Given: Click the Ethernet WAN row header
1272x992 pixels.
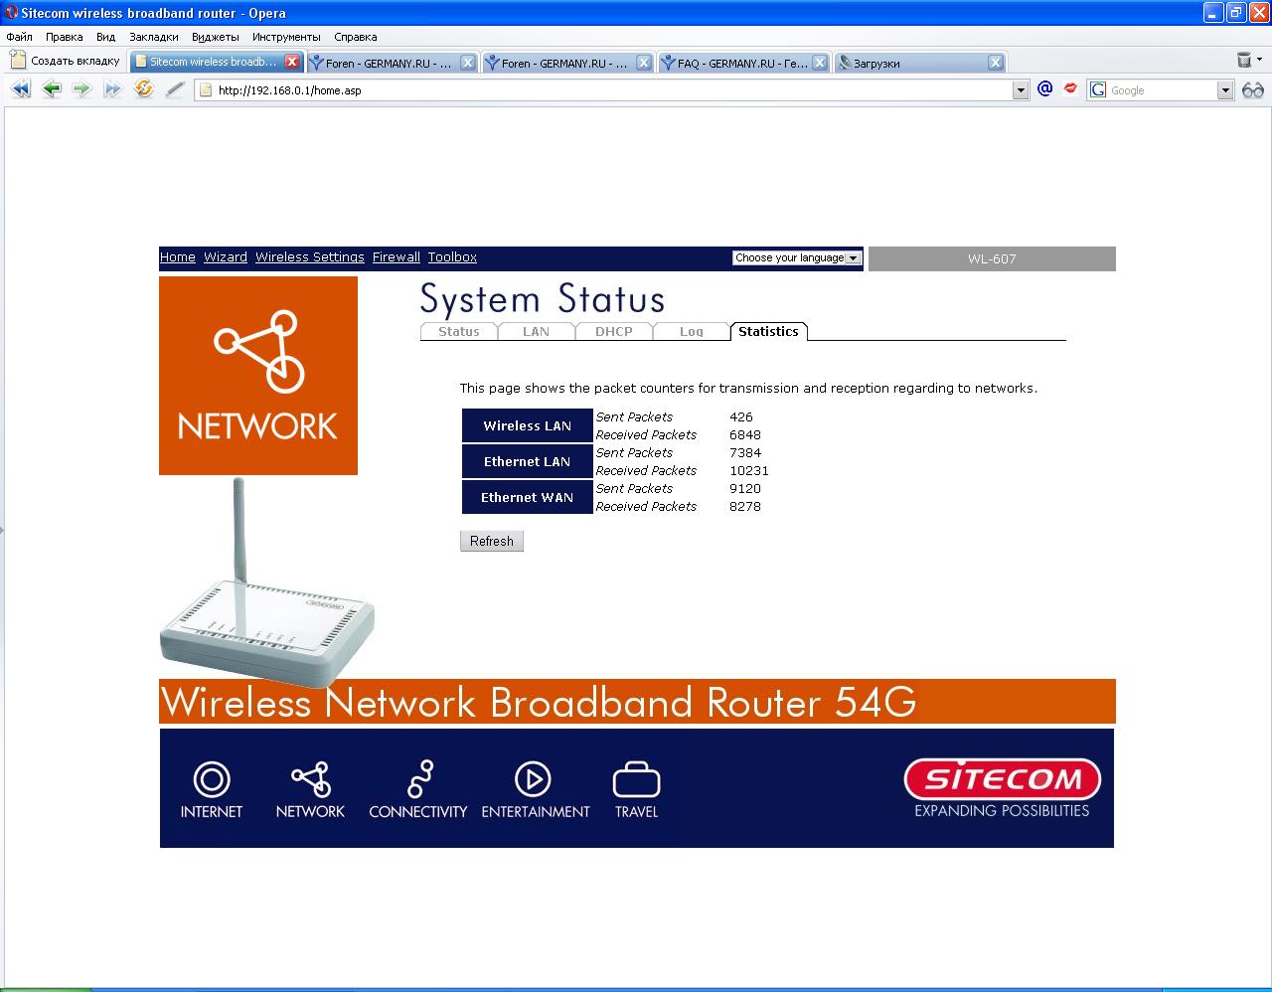Looking at the screenshot, I should coord(528,497).
